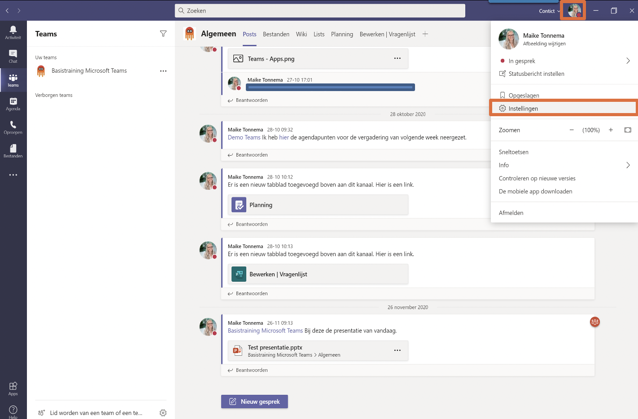Viewport: 638px width, 419px height.
Task: Zoom out with the minus button
Action: [x=572, y=130]
